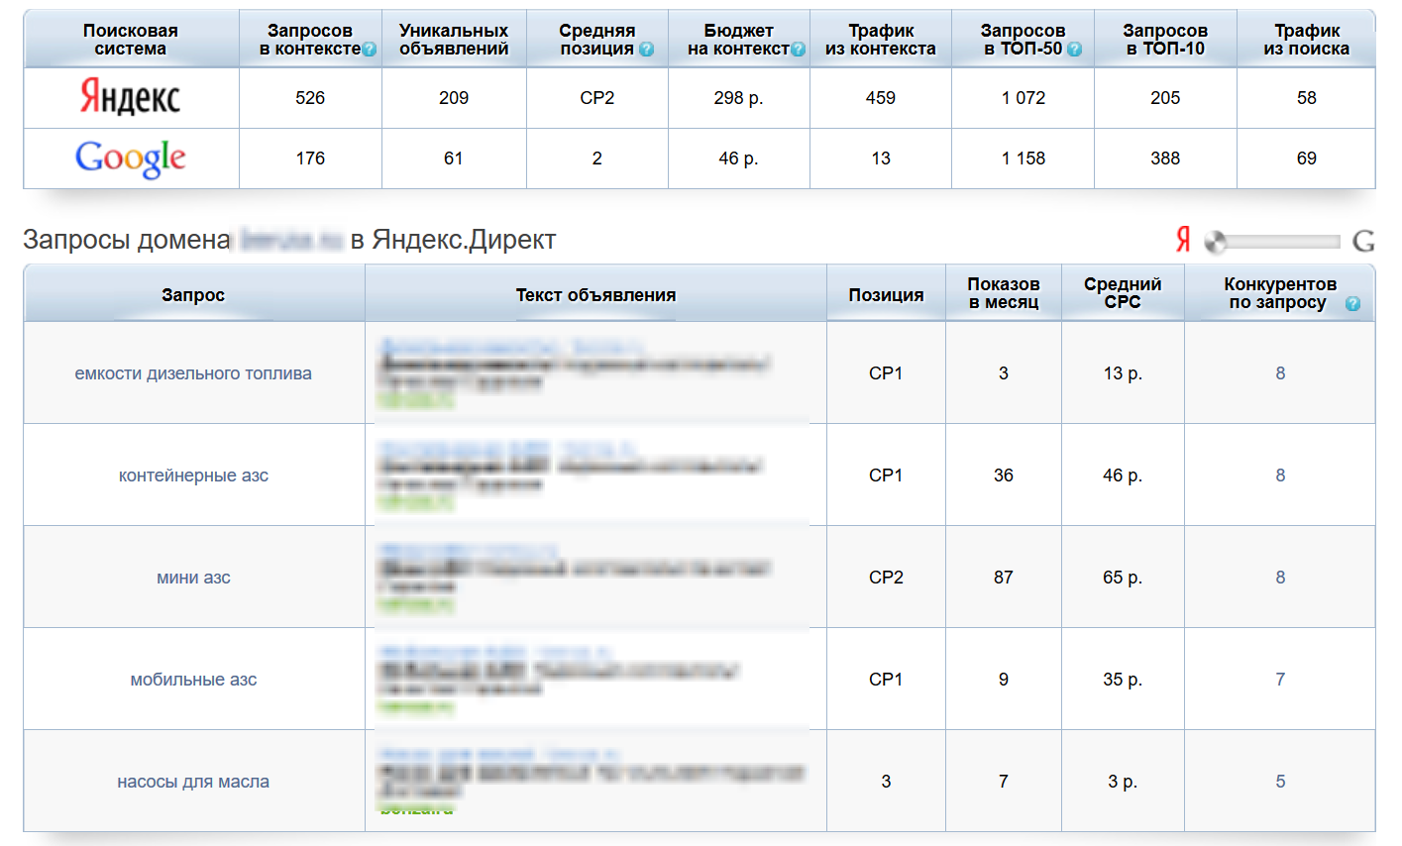The image size is (1402, 846).
Task: Click the 'Трафик из контекста' column header
Action: pyautogui.click(x=881, y=40)
